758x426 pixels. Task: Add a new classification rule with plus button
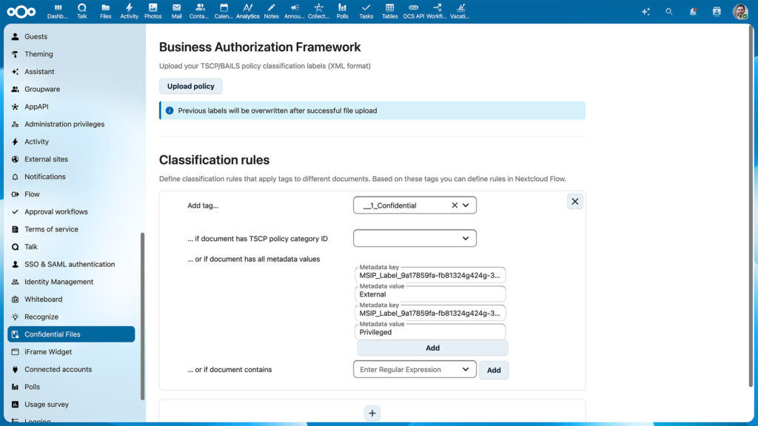coord(372,413)
